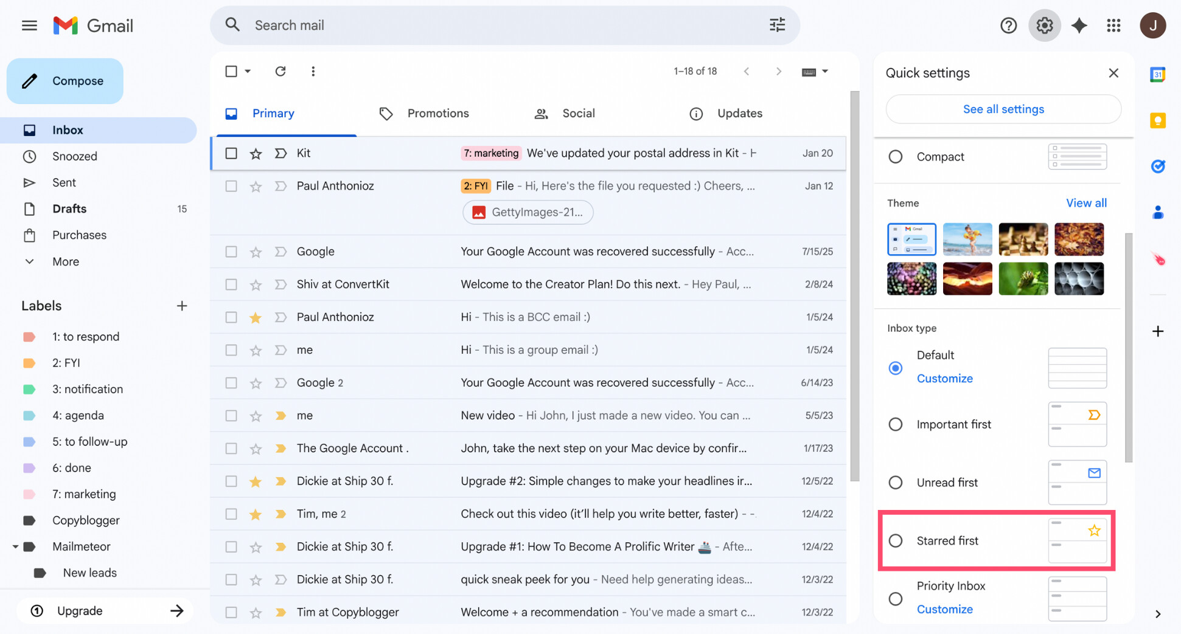Open the select-all dropdown arrow
1181x634 pixels.
point(247,71)
